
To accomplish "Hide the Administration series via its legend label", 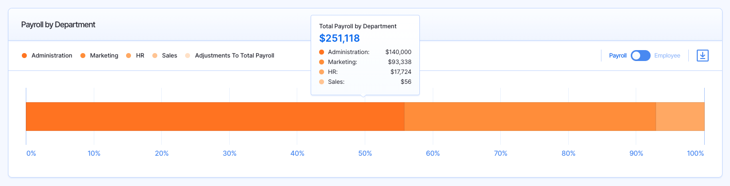I will [x=52, y=56].
